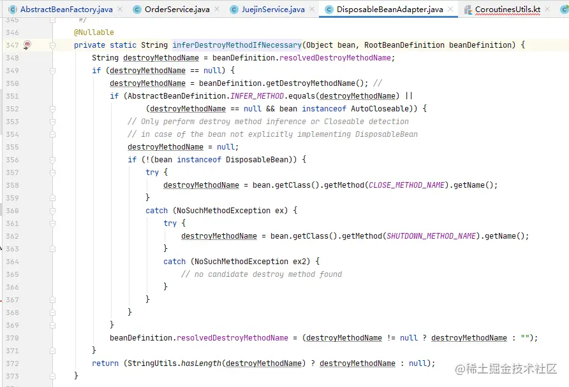Collapse the catch block fold at line 360
Image resolution: width=569 pixels, height=387 pixels.
pos(52,211)
